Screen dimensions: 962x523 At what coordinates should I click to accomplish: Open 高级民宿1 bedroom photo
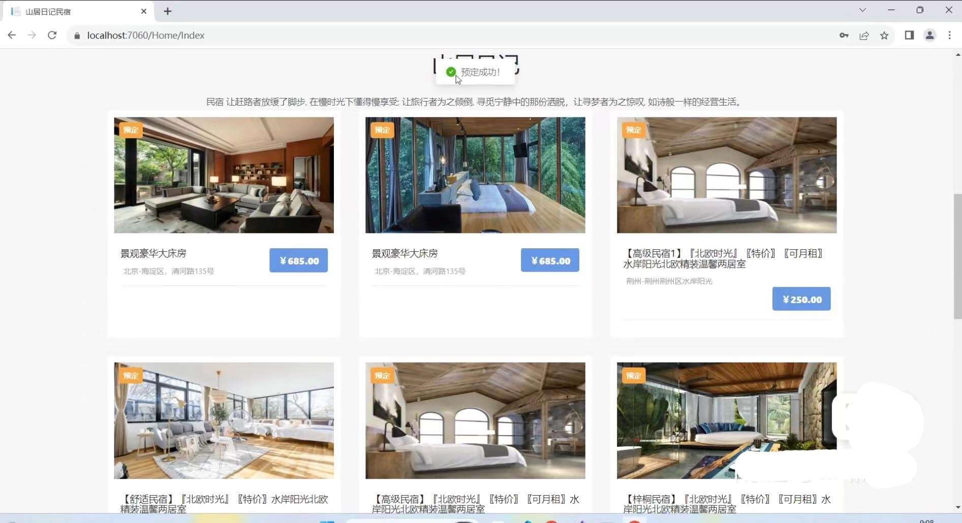[x=727, y=175]
